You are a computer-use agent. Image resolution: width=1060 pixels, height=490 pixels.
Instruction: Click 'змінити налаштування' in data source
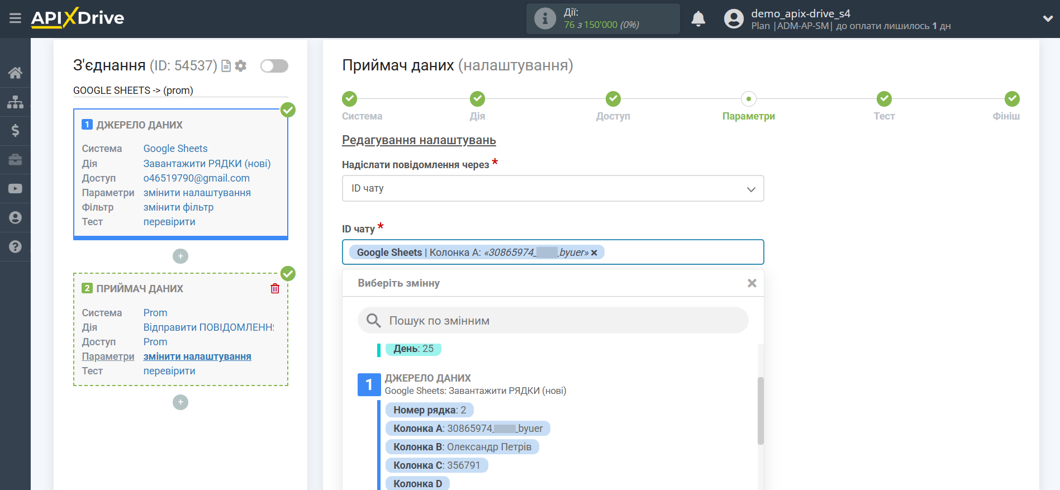tap(197, 193)
